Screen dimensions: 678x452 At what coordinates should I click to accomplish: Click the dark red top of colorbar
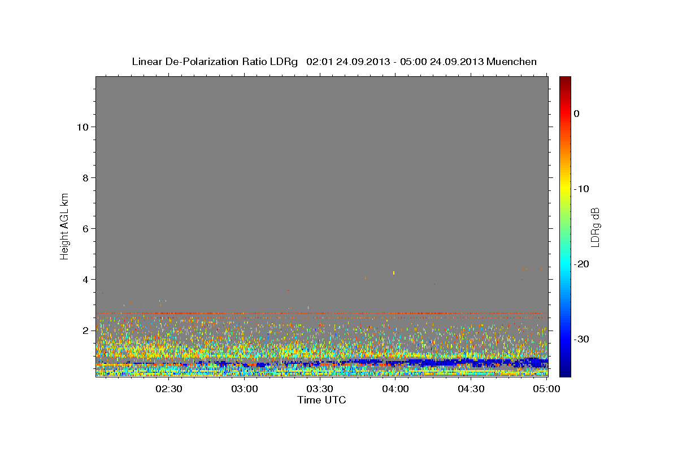pyautogui.click(x=565, y=80)
